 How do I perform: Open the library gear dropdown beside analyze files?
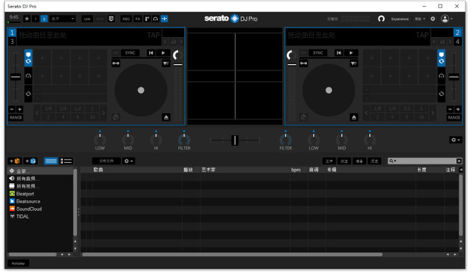click(x=129, y=161)
